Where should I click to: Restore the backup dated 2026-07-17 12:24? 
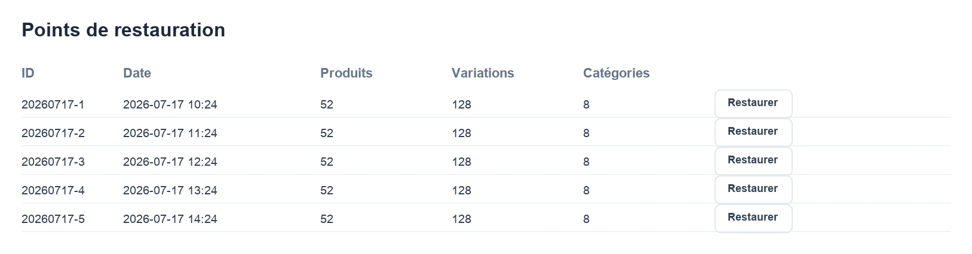pos(753,161)
